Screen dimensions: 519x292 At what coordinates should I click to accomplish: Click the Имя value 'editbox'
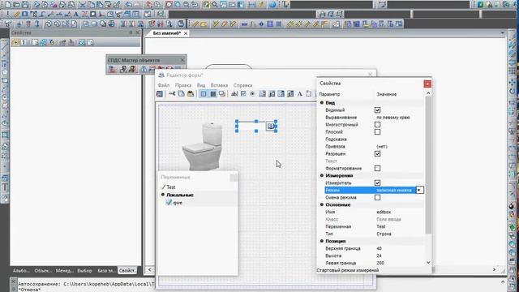[x=384, y=212]
